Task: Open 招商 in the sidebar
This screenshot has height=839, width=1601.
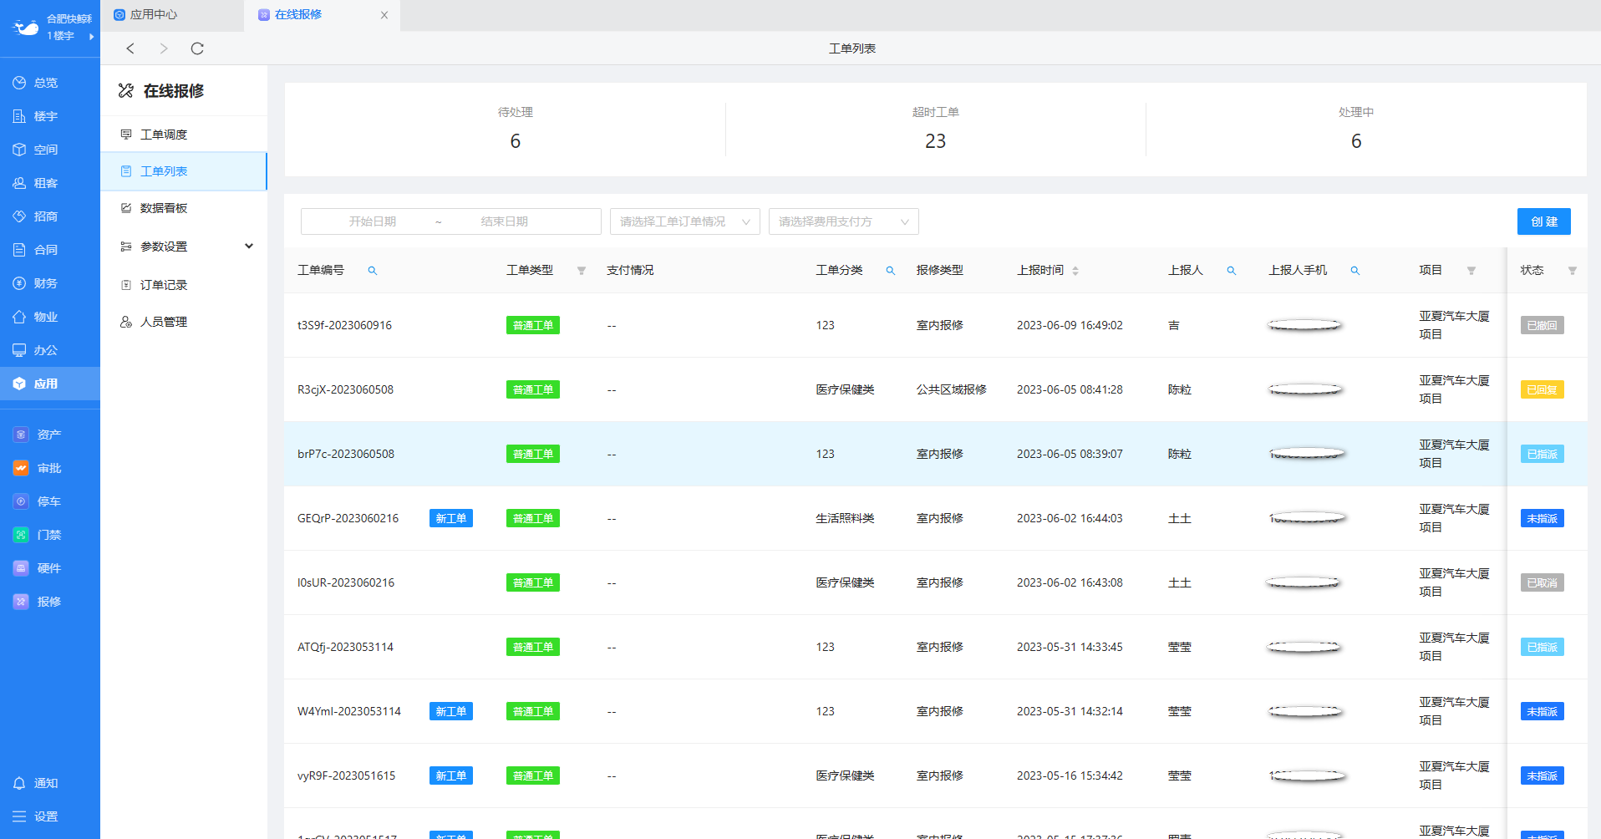Action: (x=50, y=216)
